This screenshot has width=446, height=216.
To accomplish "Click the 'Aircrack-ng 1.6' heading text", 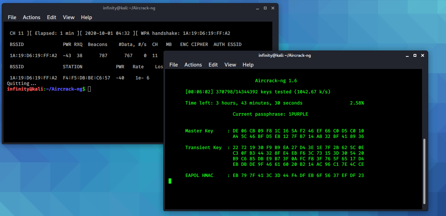I will (x=276, y=81).
